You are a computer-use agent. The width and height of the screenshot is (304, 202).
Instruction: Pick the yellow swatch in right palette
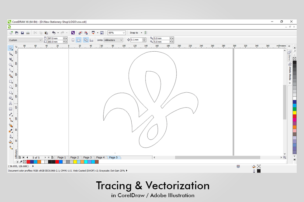pos(295,112)
